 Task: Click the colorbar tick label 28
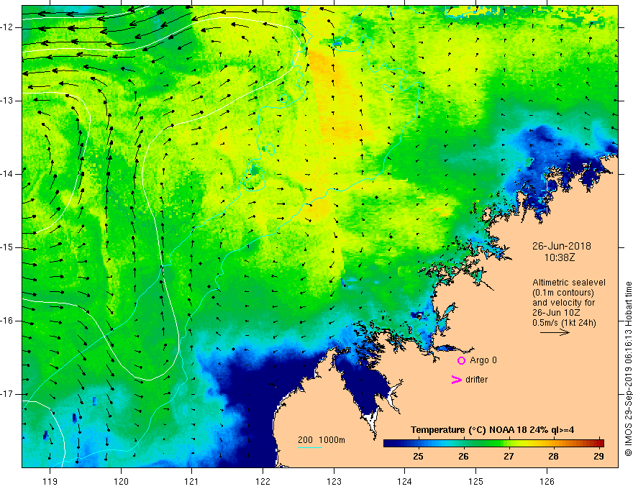[553, 457]
